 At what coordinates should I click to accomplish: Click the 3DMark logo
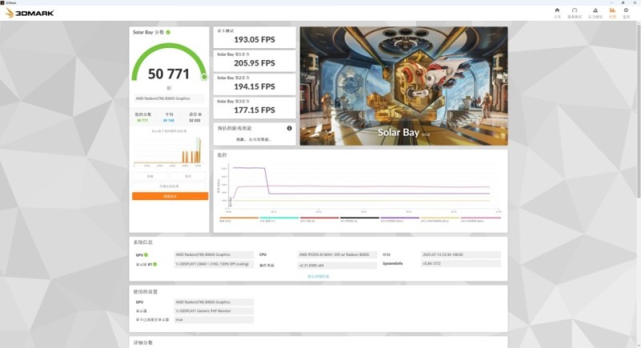click(30, 13)
